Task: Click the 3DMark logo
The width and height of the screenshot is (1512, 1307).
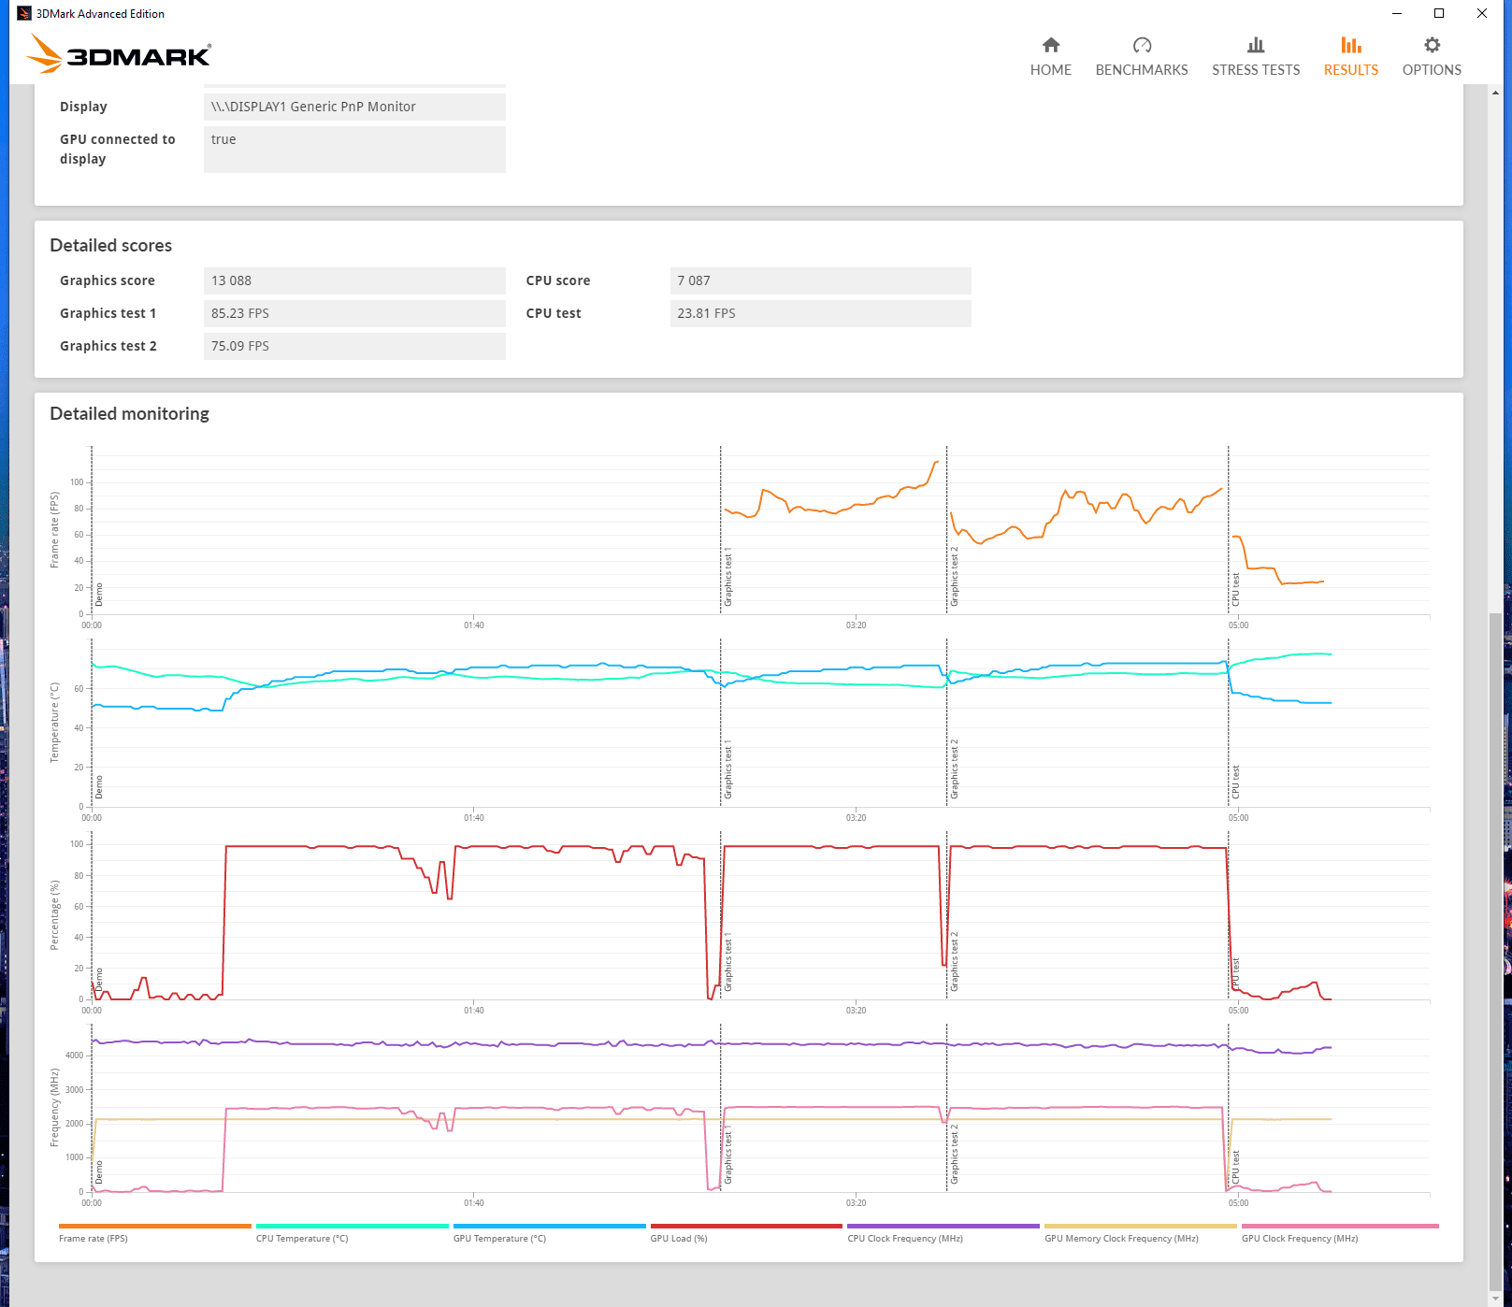Action: click(119, 53)
